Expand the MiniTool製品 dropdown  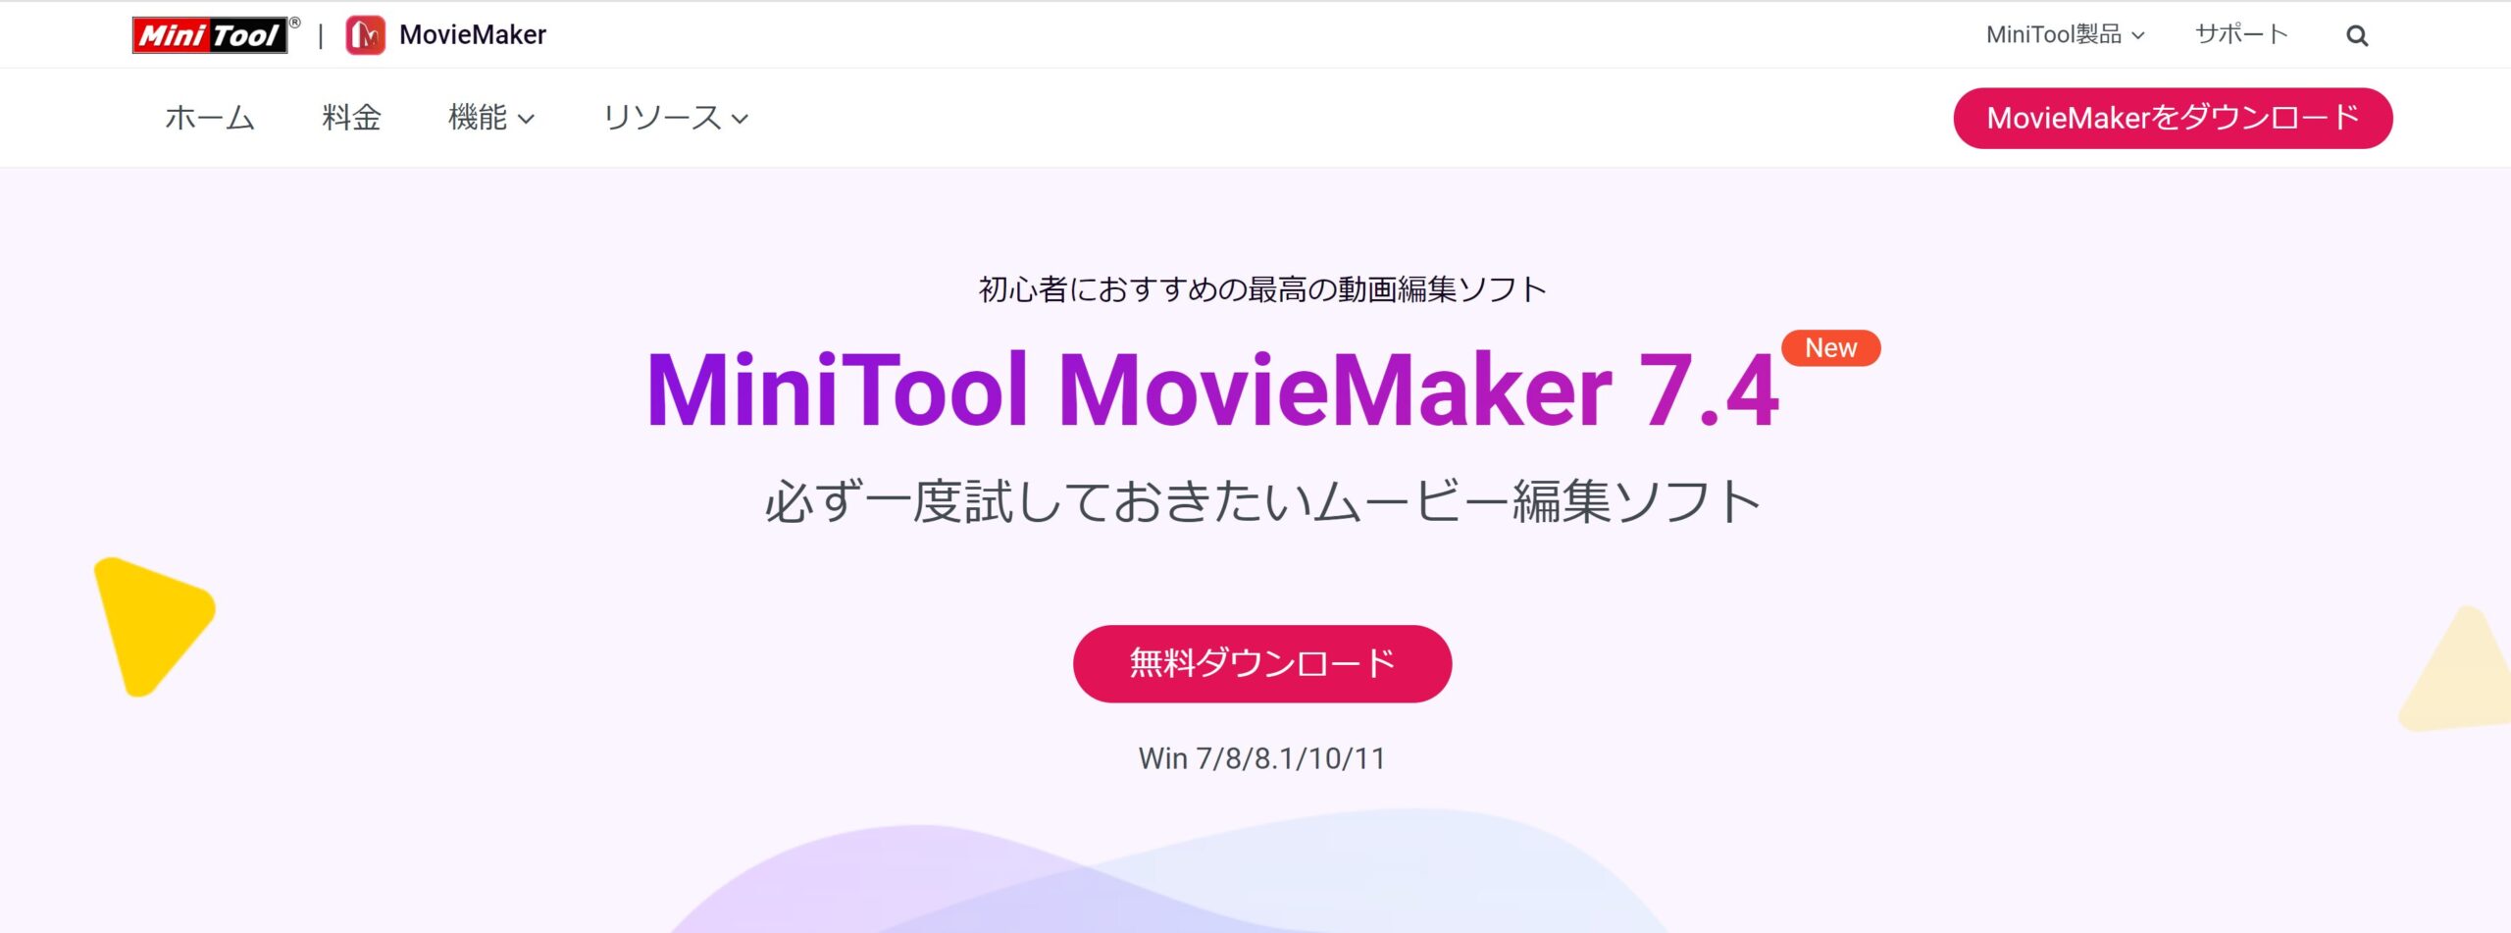(x=2065, y=35)
